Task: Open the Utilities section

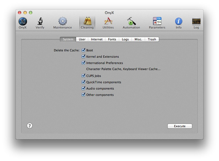Action: [108, 23]
